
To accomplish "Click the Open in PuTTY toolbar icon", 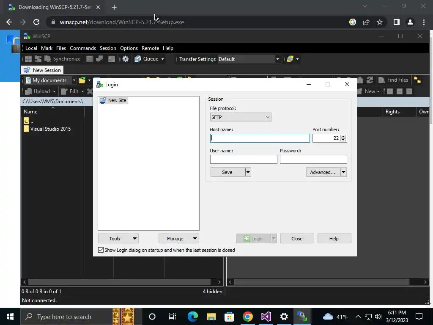I will [x=99, y=59].
